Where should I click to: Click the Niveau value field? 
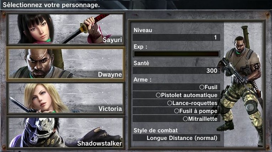click(x=177, y=37)
